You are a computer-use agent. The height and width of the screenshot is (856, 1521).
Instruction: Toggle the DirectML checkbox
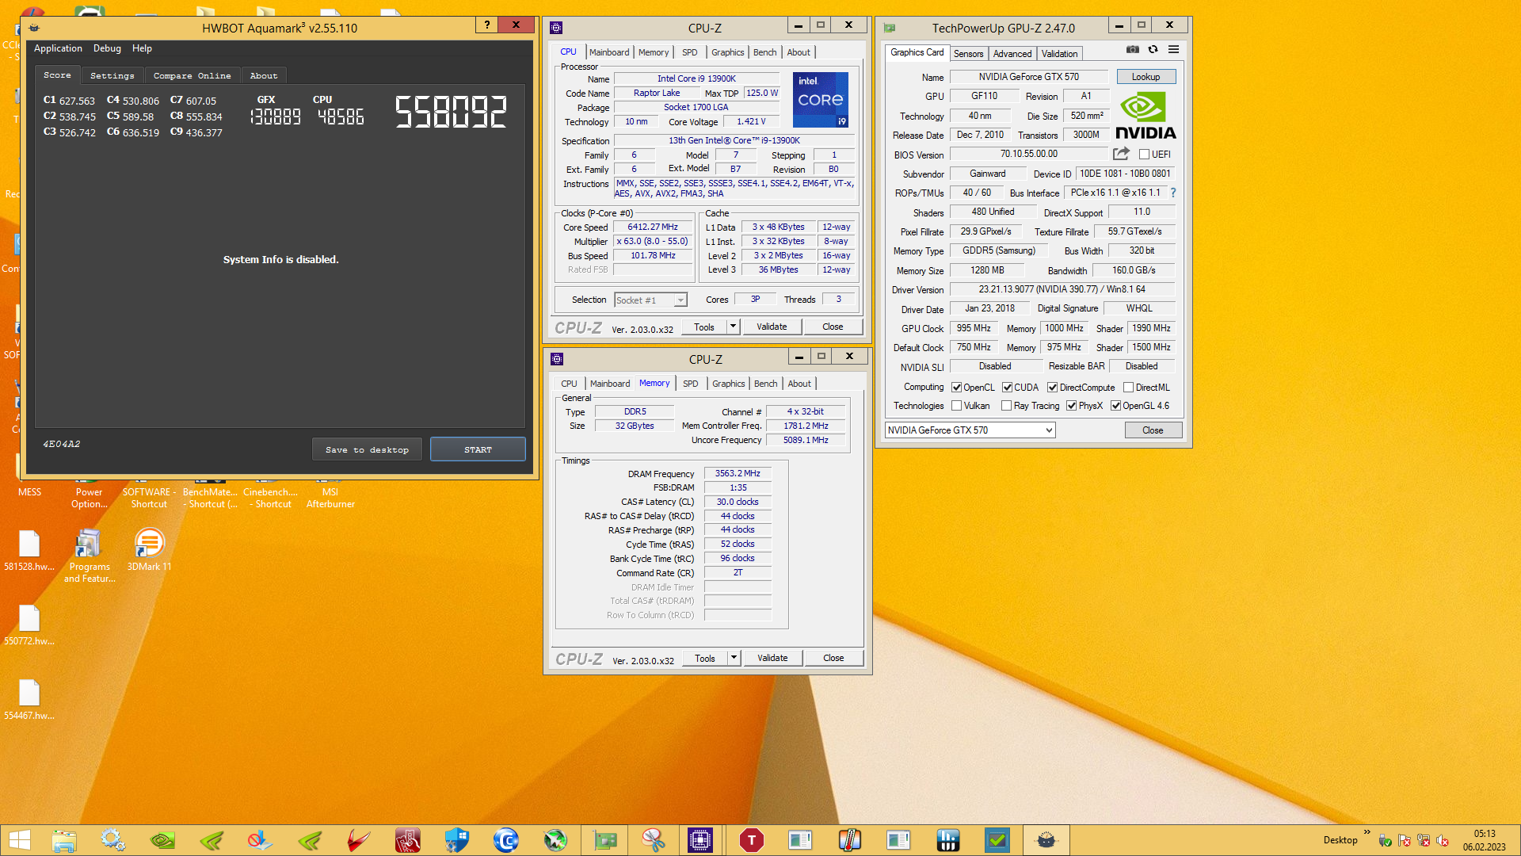click(x=1128, y=388)
